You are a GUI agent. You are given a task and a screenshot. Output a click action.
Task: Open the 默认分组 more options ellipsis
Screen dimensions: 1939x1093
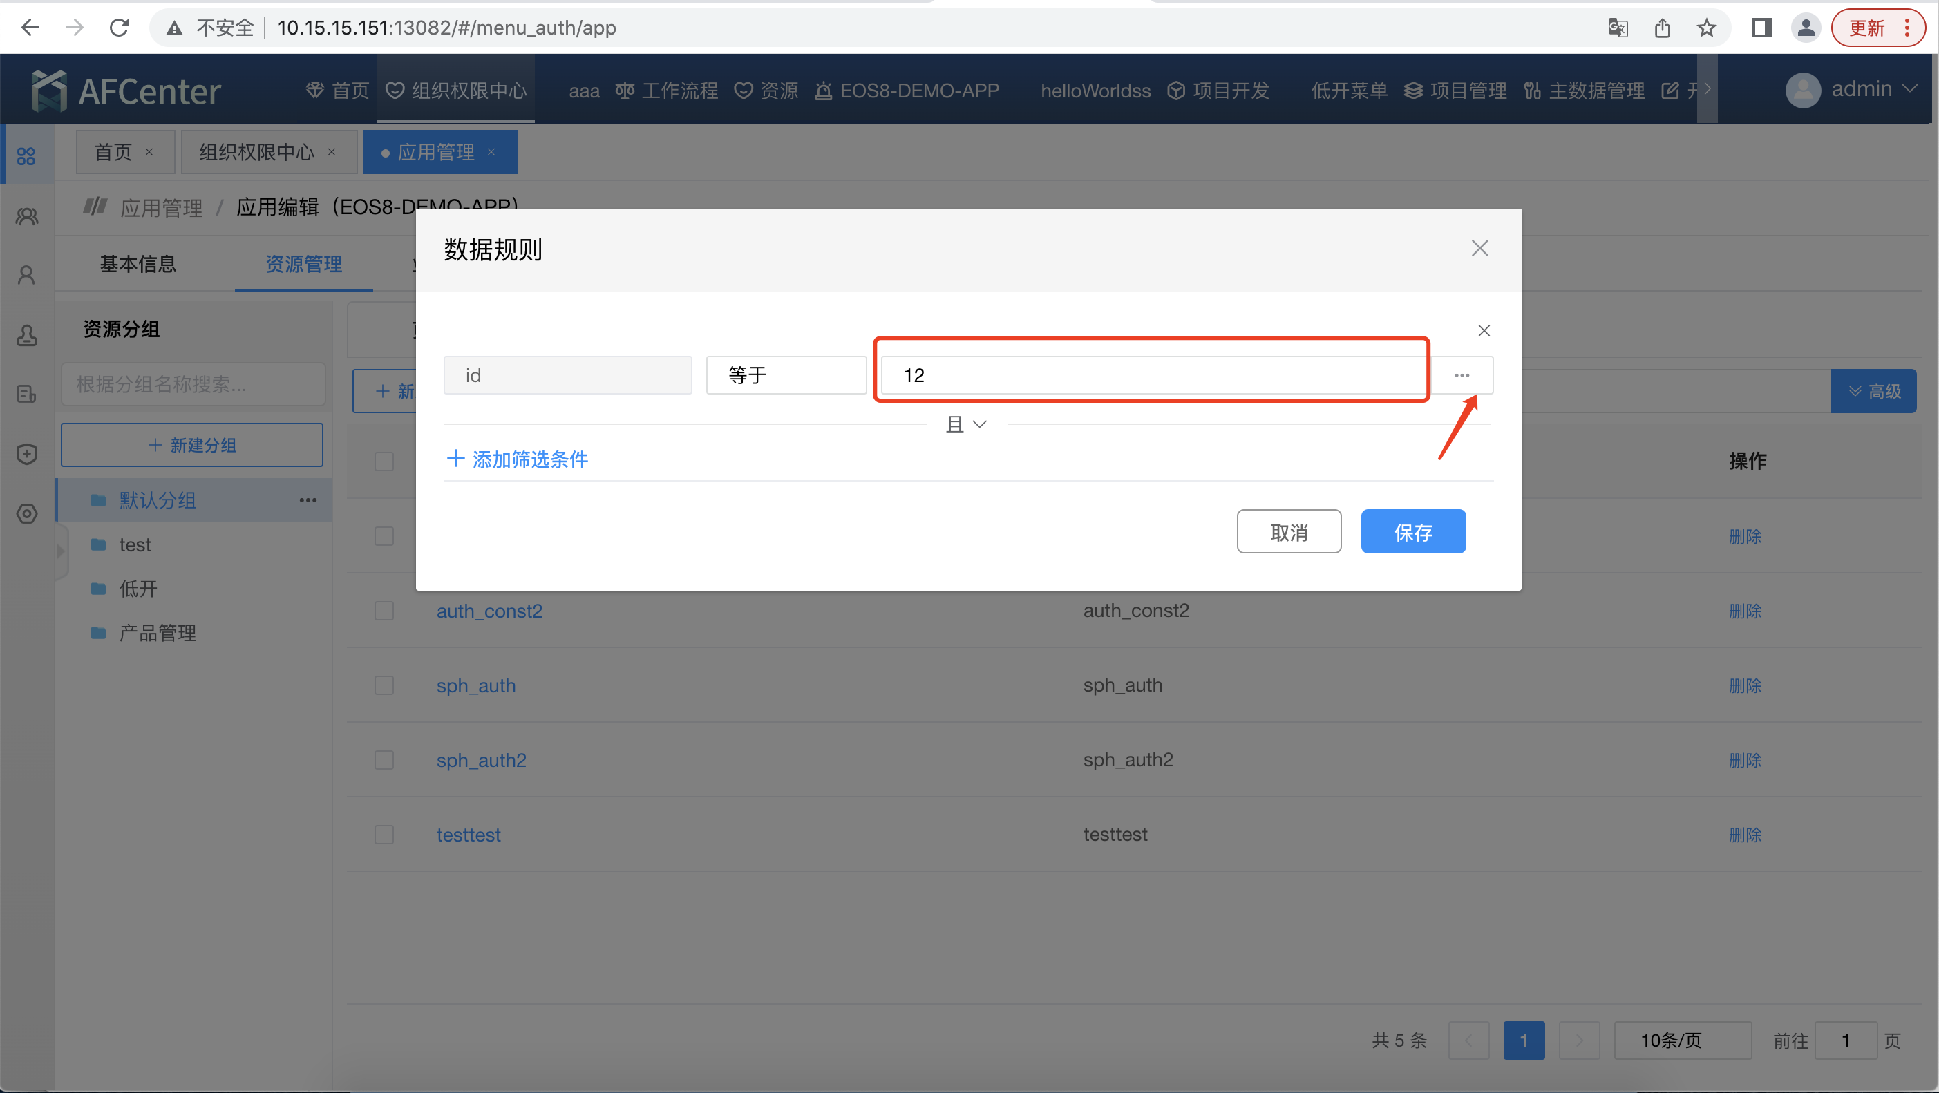308,500
